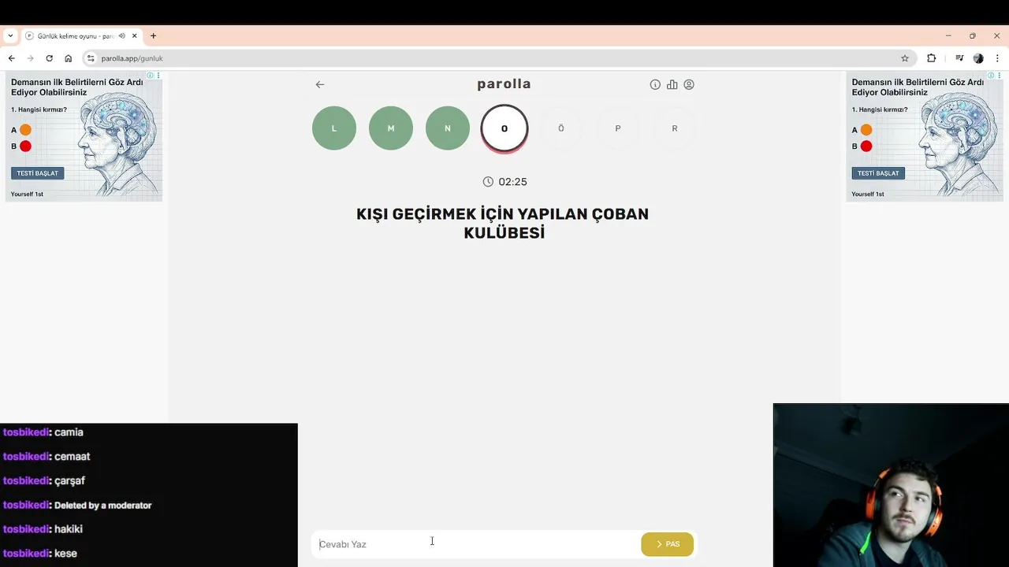Select the letter N circle

point(448,128)
